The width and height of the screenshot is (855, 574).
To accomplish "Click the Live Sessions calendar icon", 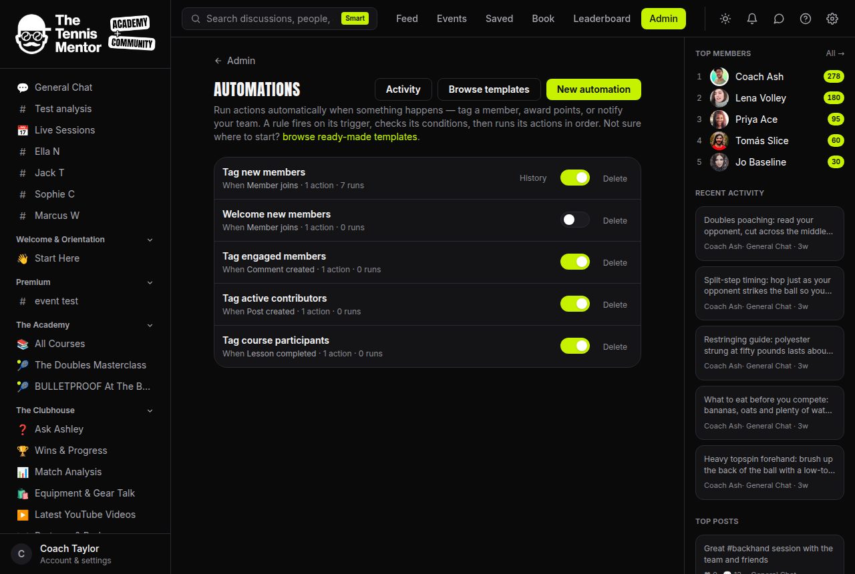I will [x=23, y=130].
